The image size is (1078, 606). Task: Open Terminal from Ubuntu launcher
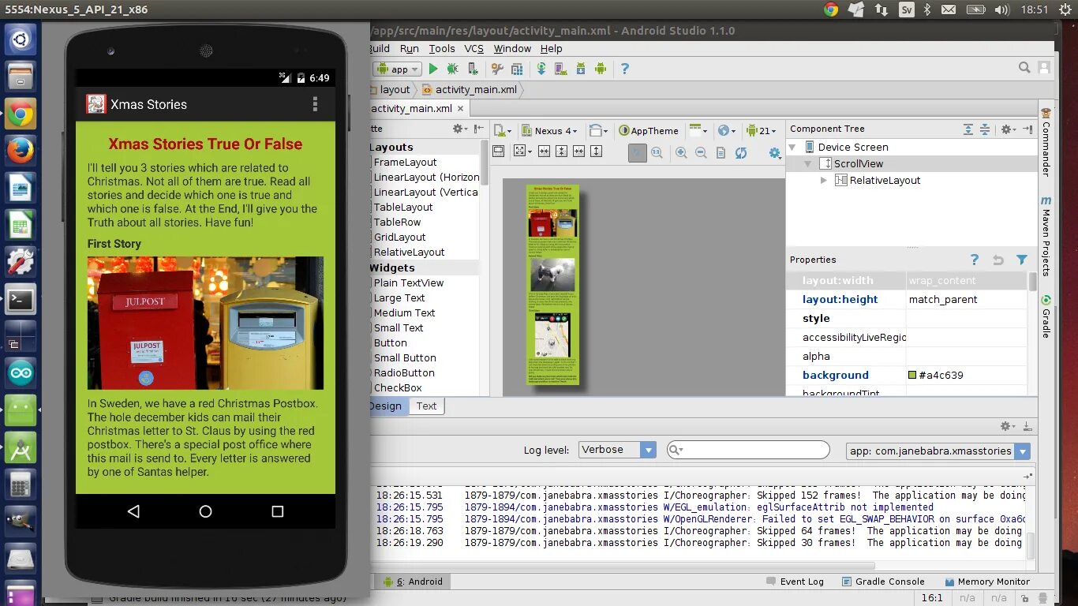(21, 300)
